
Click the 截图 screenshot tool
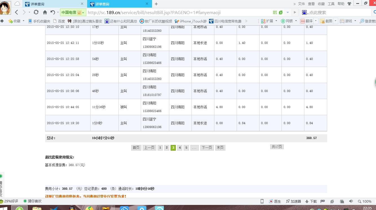coord(326,21)
